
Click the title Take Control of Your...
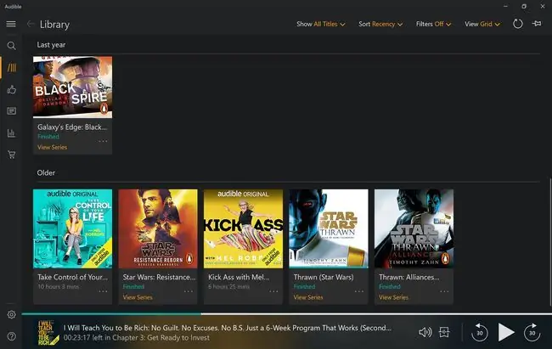[73, 277]
